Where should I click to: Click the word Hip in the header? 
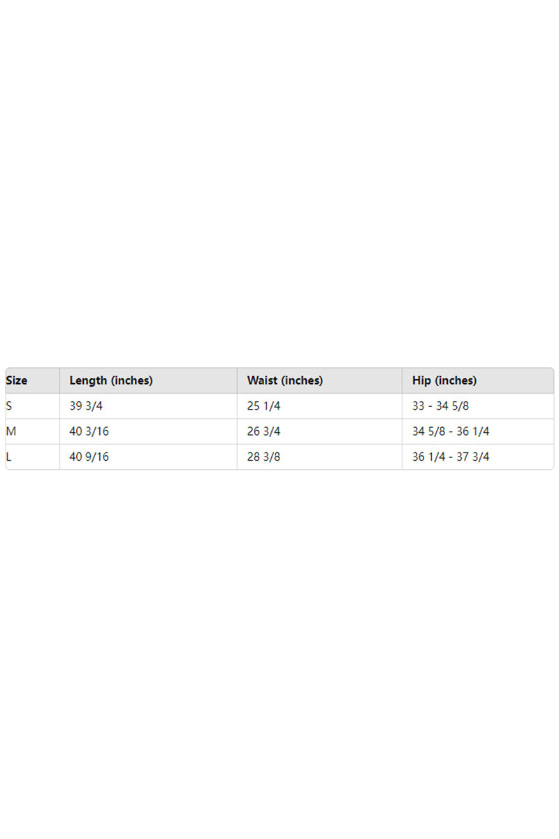pos(421,380)
